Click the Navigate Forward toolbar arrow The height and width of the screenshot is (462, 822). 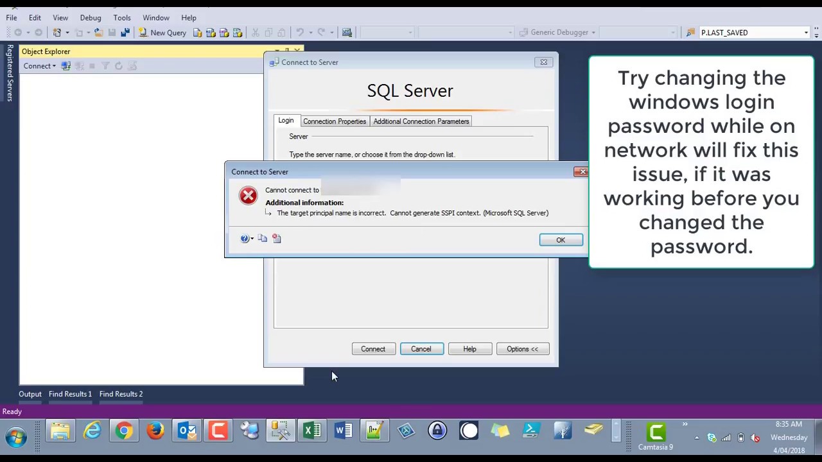[x=39, y=33]
